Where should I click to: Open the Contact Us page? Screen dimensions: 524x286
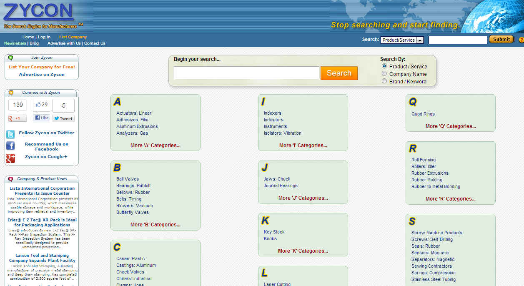coord(95,43)
